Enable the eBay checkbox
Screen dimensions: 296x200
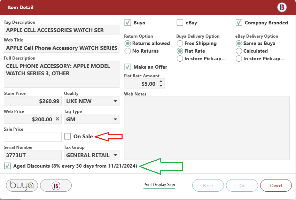pos(180,23)
